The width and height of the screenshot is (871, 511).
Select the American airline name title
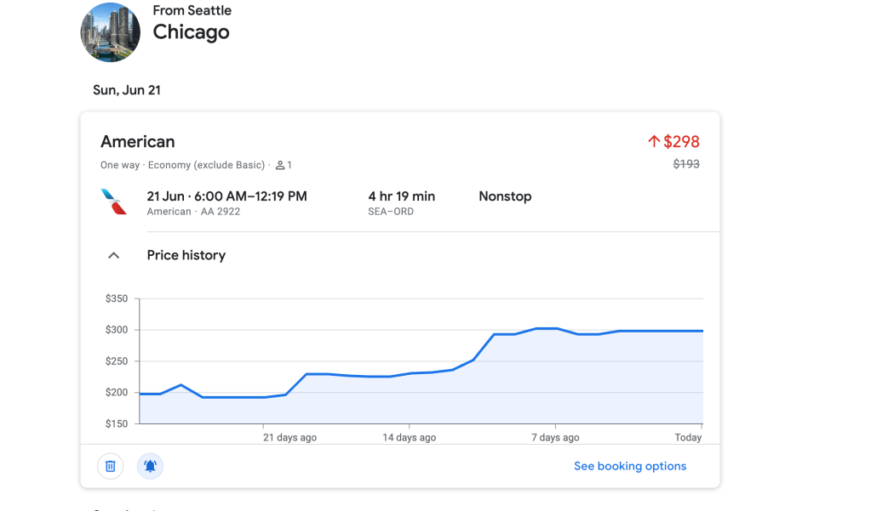138,142
